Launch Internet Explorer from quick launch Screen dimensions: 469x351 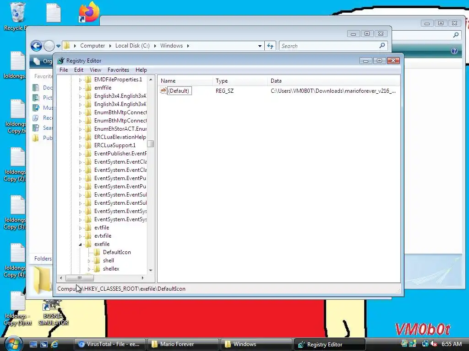coord(55,344)
